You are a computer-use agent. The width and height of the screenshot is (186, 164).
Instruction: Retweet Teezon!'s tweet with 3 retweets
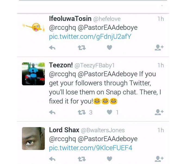coord(82,112)
